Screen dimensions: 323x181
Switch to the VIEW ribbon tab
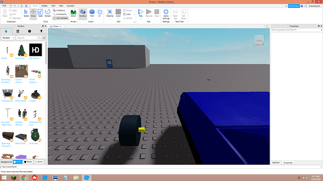pyautogui.click(x=61, y=6)
